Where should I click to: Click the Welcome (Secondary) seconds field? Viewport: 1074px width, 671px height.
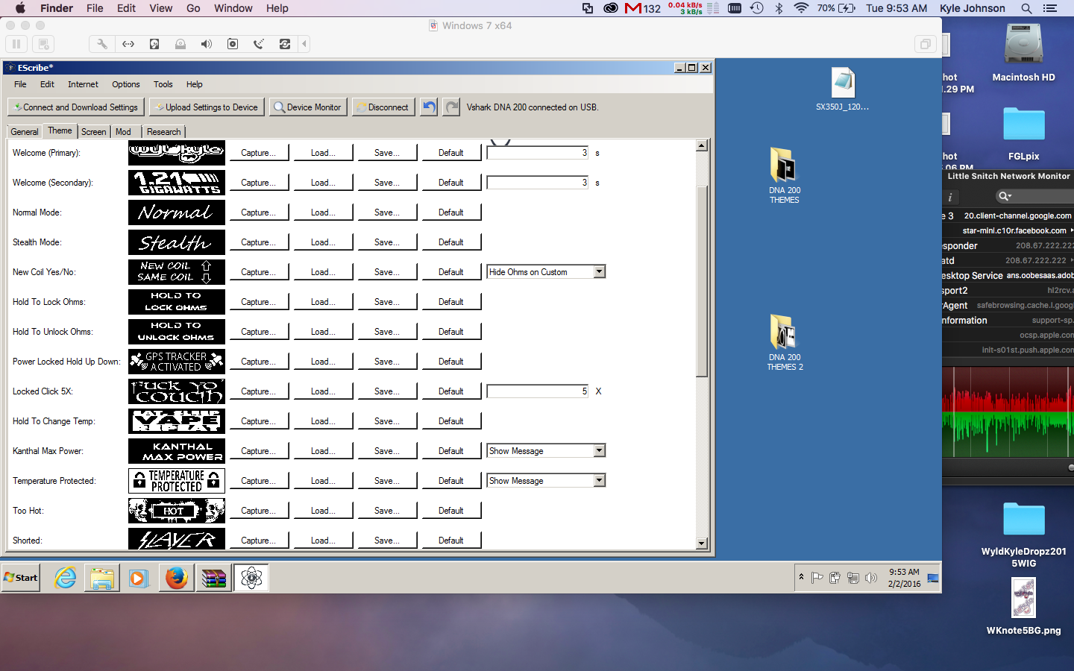[538, 183]
